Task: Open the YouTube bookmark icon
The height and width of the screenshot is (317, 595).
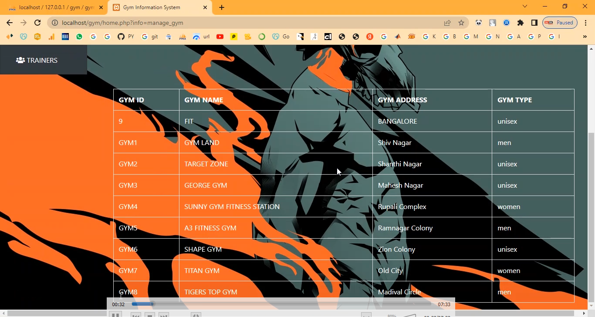Action: [220, 37]
